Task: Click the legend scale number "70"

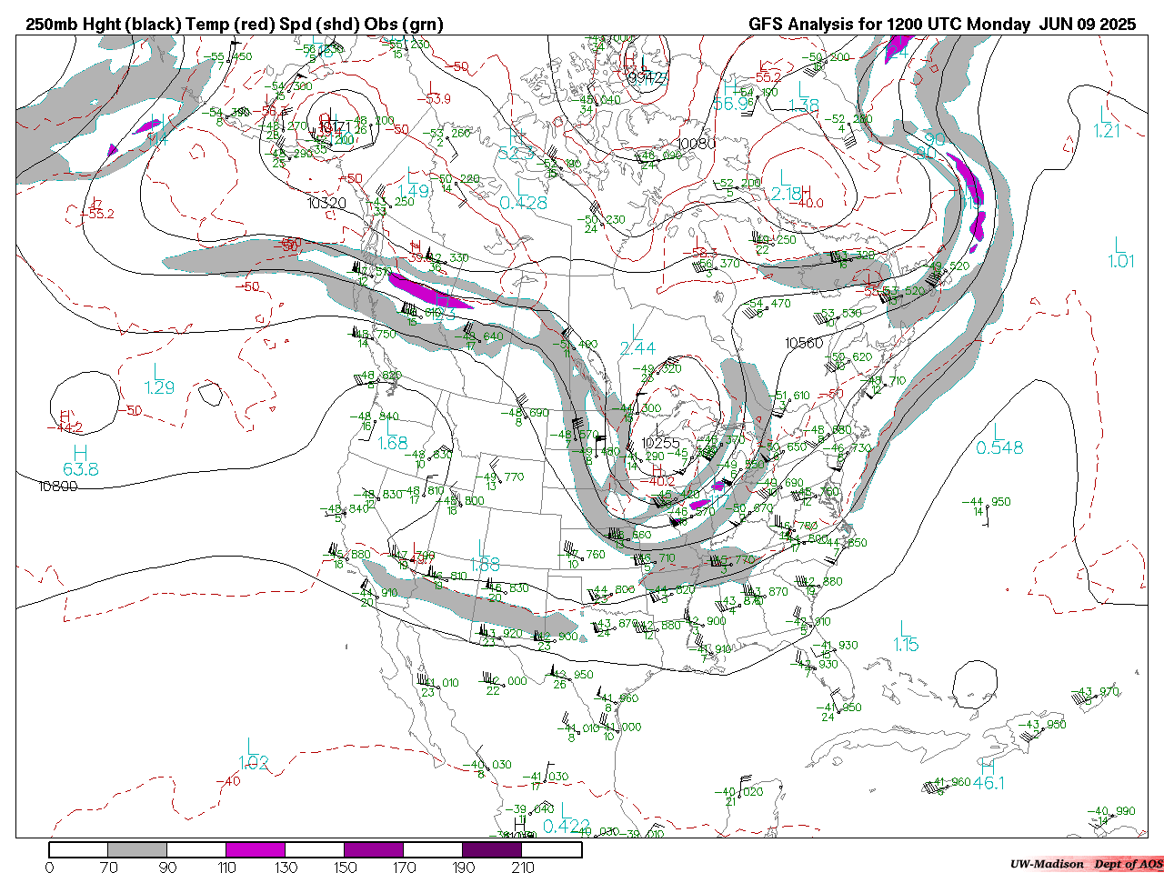Action: pos(108,867)
